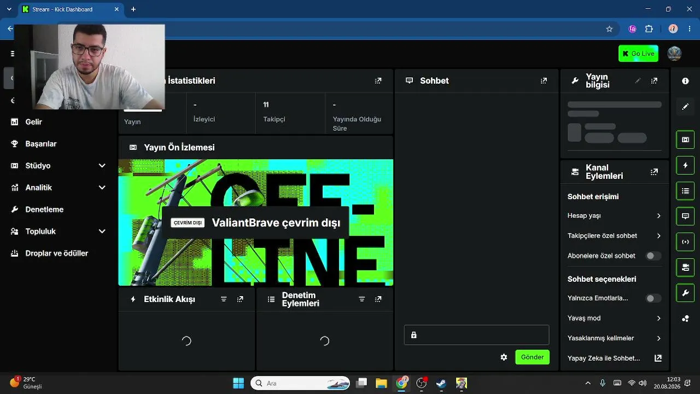
Task: Click the Go Live button
Action: [638, 54]
